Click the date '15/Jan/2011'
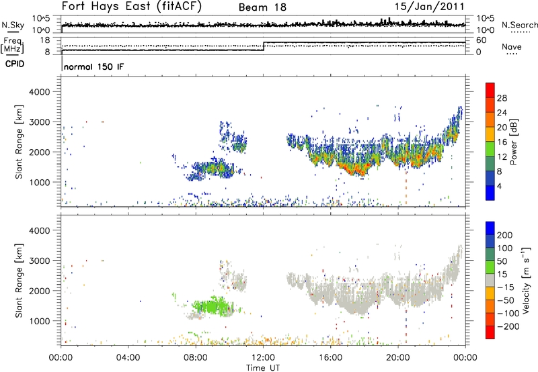The height and width of the screenshot is (372, 538). (429, 7)
